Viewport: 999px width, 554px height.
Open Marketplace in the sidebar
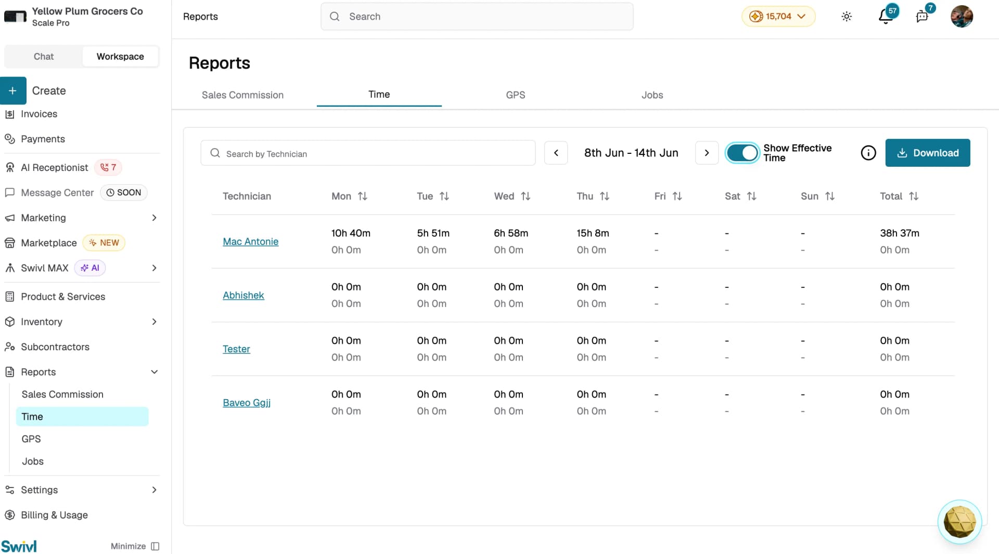[48, 243]
